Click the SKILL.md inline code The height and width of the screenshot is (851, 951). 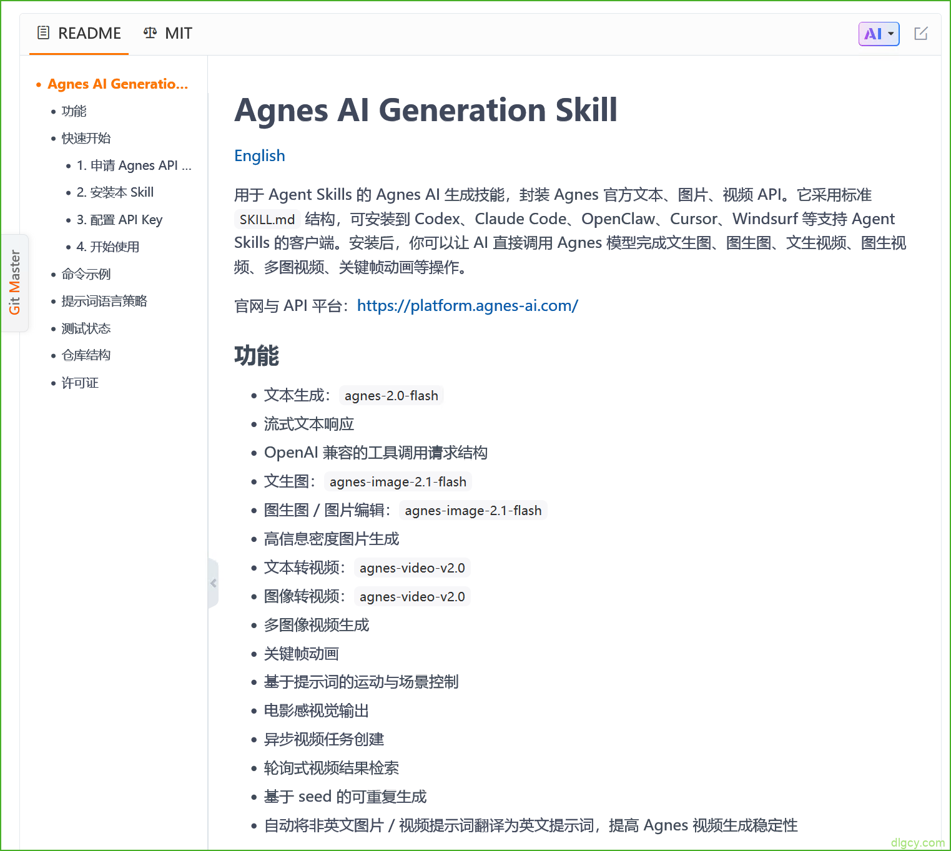tap(267, 219)
